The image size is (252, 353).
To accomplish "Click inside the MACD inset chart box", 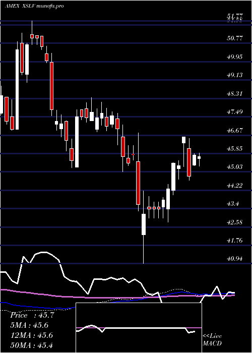I will (139, 328).
